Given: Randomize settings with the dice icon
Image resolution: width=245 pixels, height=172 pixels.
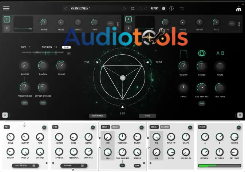Looking at the screenshot, I should click(163, 9).
